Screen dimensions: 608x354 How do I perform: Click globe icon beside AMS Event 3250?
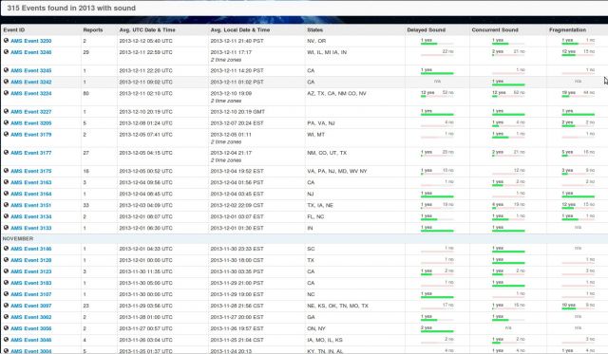(7, 40)
